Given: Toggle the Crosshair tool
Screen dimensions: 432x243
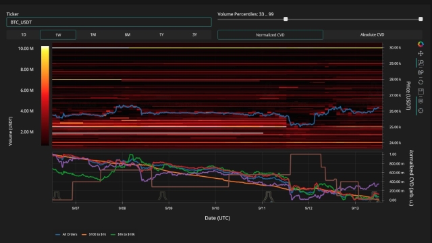Looking at the screenshot, I should [421, 111].
